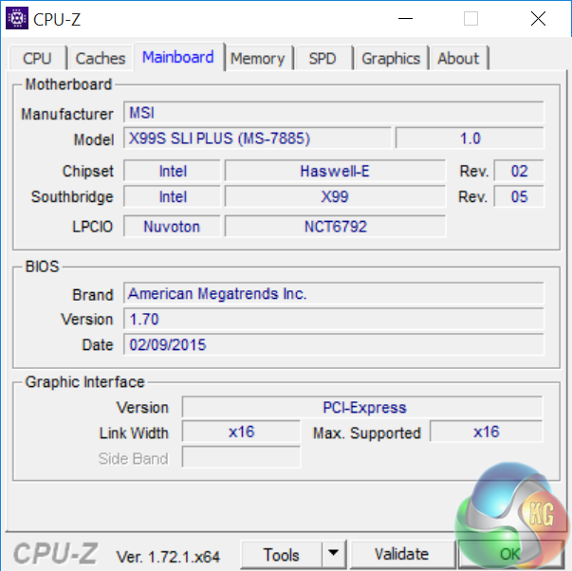Select the Mainboard tab
Viewport: 572px width, 571px height.
point(178,57)
